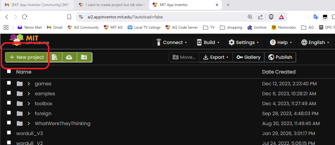Open the Connect menu
Image resolution: width=335 pixels, height=145 pixels.
click(172, 42)
